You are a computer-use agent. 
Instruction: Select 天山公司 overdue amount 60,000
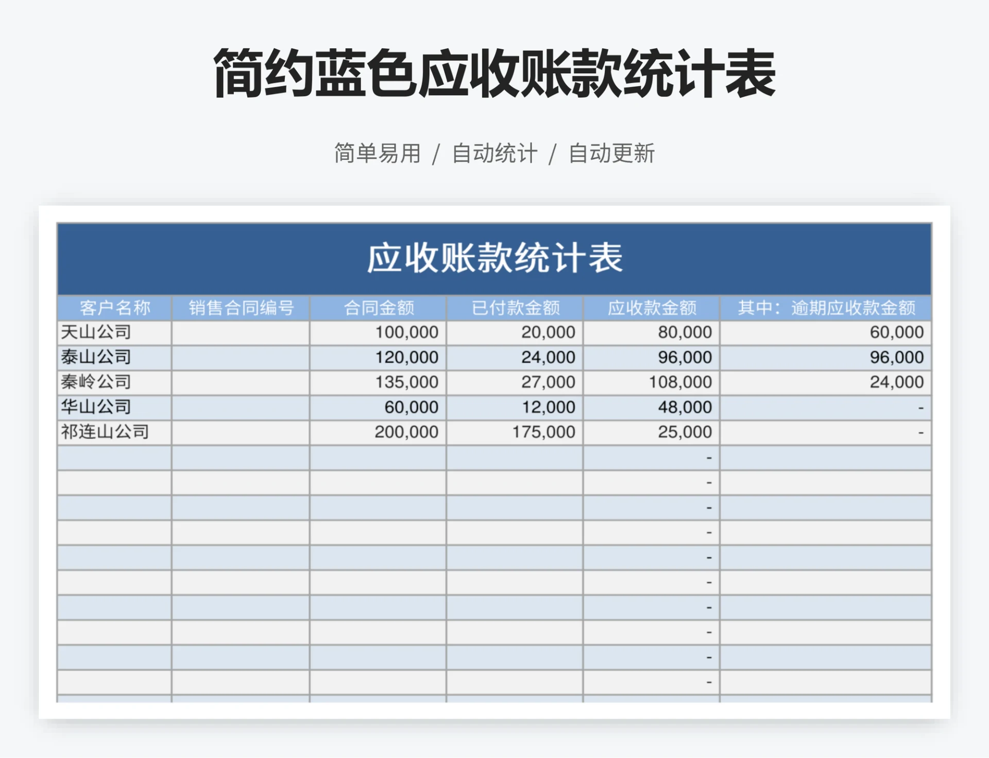point(899,332)
